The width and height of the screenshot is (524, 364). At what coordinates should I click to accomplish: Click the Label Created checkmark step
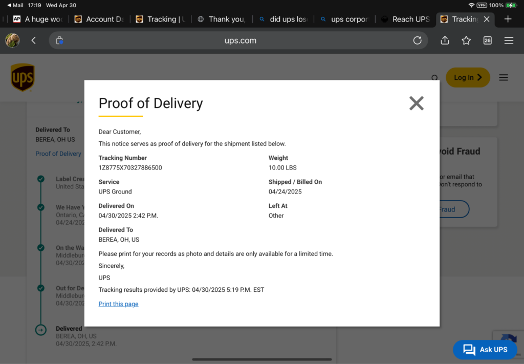click(41, 179)
